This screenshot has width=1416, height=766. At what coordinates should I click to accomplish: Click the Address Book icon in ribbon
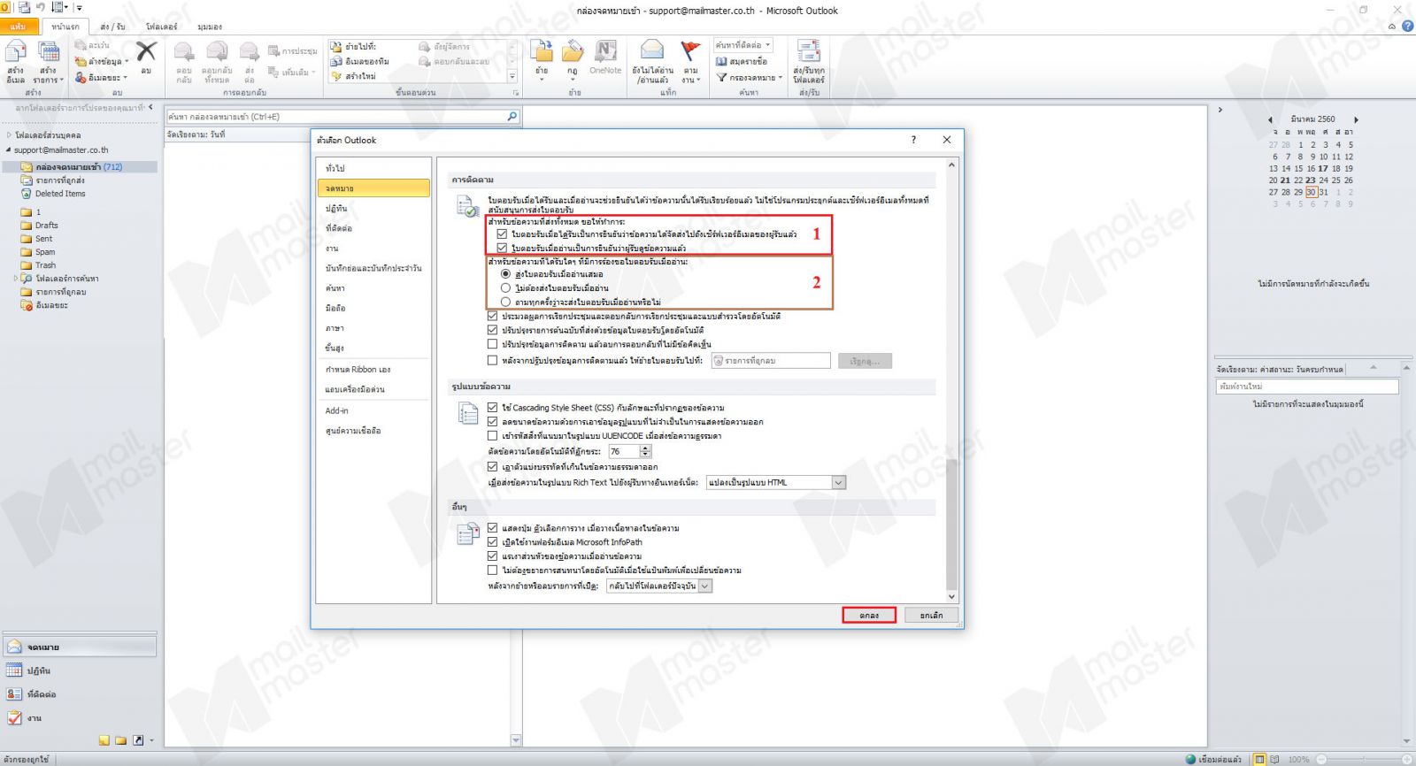[721, 61]
